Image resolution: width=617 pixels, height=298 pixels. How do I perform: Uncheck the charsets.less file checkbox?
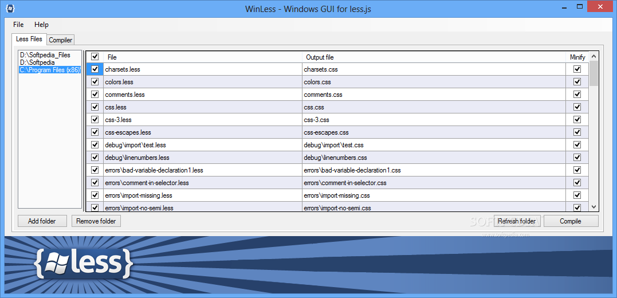95,69
